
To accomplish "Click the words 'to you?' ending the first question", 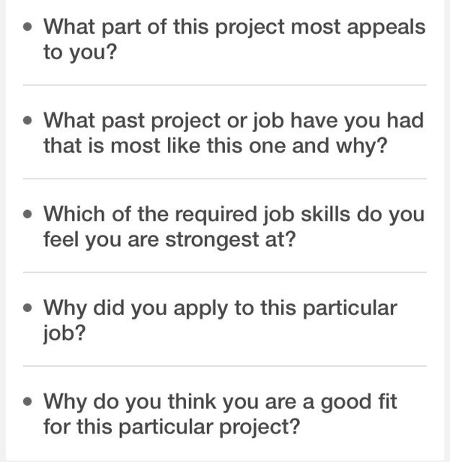I will pyautogui.click(x=80, y=54).
